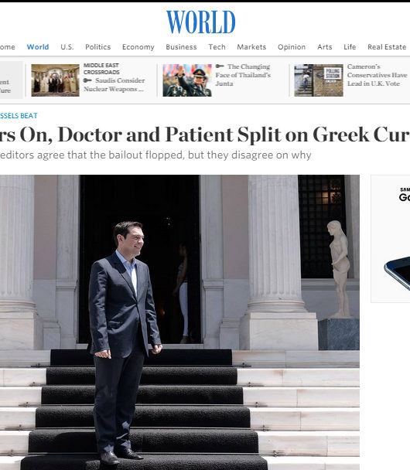Image resolution: width=410 pixels, height=470 pixels.
Task: Click the Samsung Galaxy phone advertisement
Action: [x=390, y=239]
